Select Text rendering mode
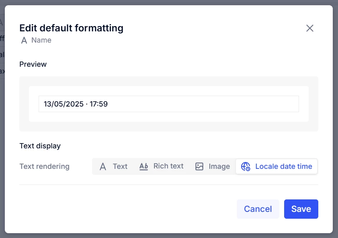Image resolution: width=338 pixels, height=238 pixels. coord(120,166)
